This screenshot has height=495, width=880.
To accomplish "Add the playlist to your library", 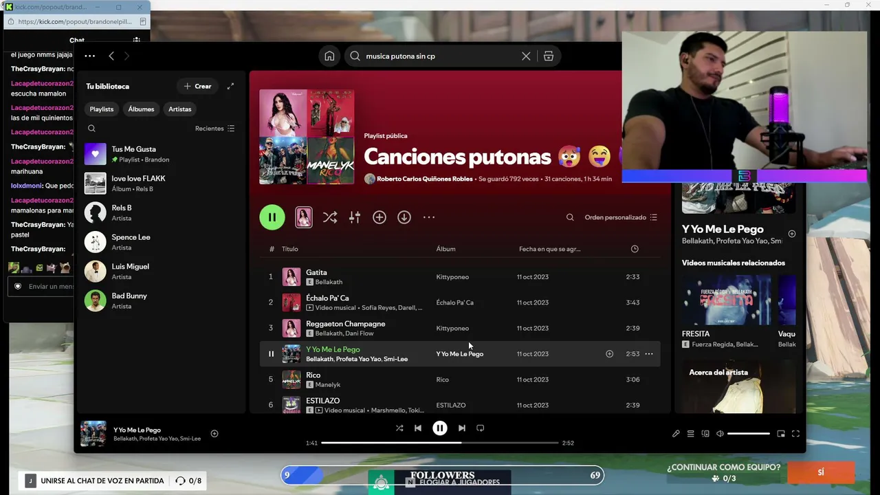I will point(379,217).
